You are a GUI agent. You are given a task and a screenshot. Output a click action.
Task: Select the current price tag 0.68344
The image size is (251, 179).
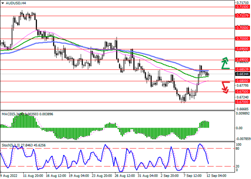point(243,74)
